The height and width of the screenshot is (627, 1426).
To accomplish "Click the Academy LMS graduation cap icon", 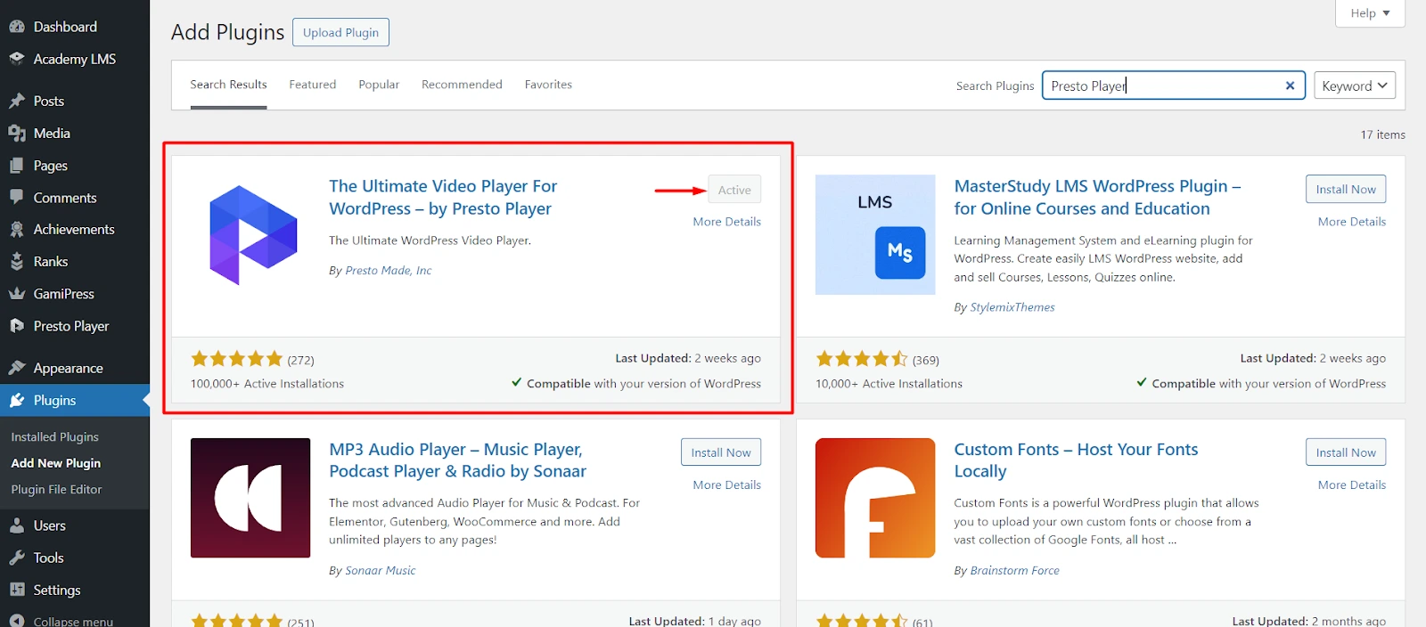I will coord(17,59).
